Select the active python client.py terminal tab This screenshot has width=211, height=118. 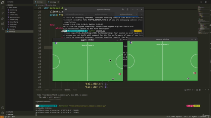coord(126,14)
